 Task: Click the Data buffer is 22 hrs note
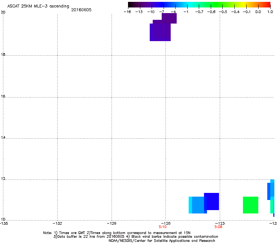(x=136, y=237)
